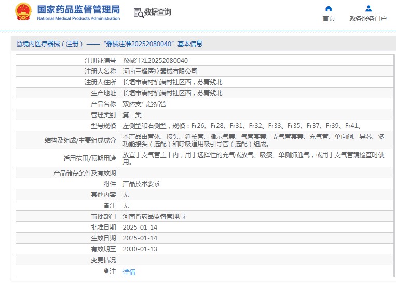This screenshot has width=396, height=284.
Task: Open 政务服务门户 text link
Action: [x=368, y=19]
